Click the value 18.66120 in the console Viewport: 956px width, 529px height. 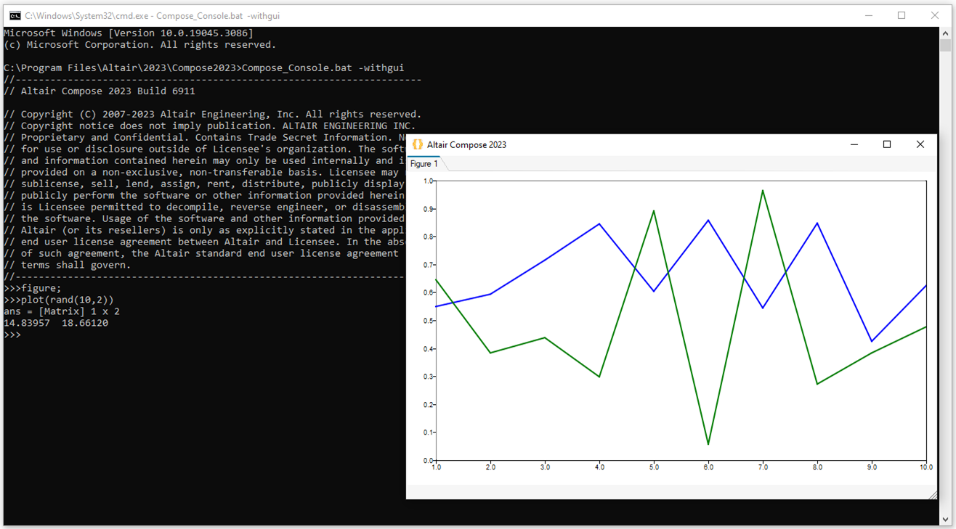pyautogui.click(x=85, y=323)
